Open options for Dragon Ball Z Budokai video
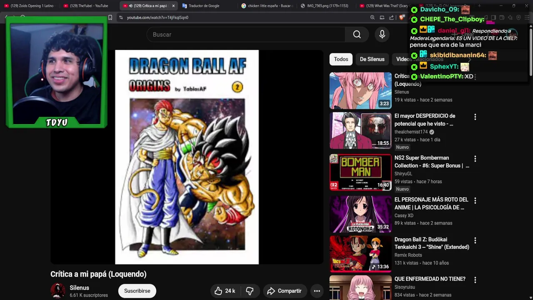This screenshot has width=533, height=300. point(475,240)
